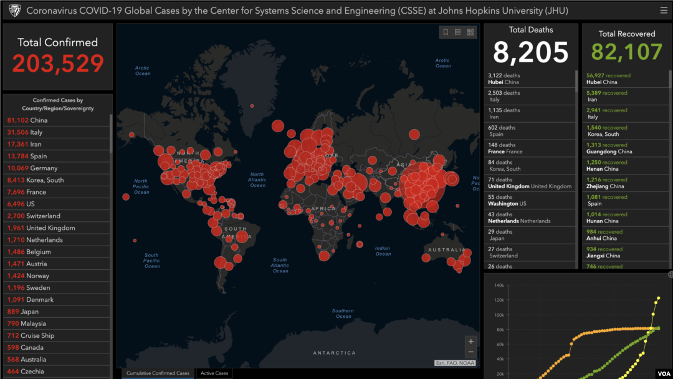Viewport: 673px width, 379px height.
Task: Click the 1,135 deaths Iran entry
Action: click(530, 113)
